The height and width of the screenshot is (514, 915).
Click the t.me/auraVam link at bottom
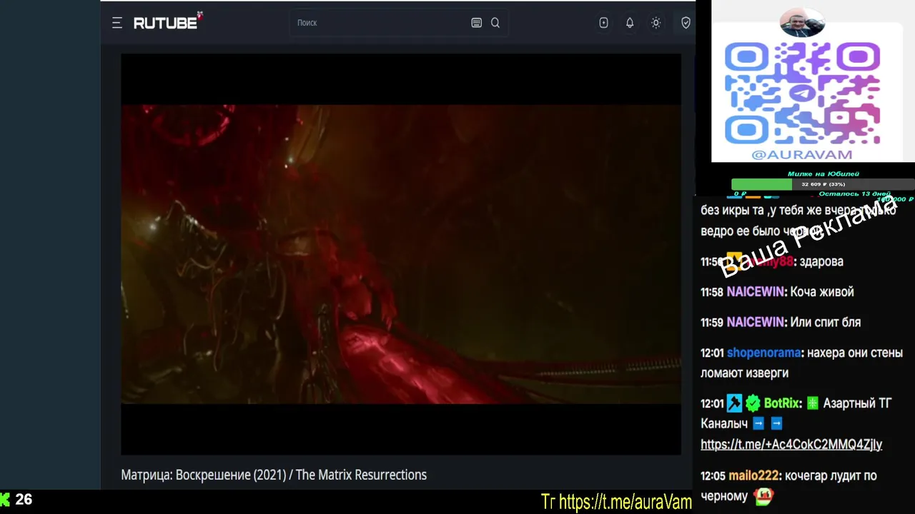(625, 503)
